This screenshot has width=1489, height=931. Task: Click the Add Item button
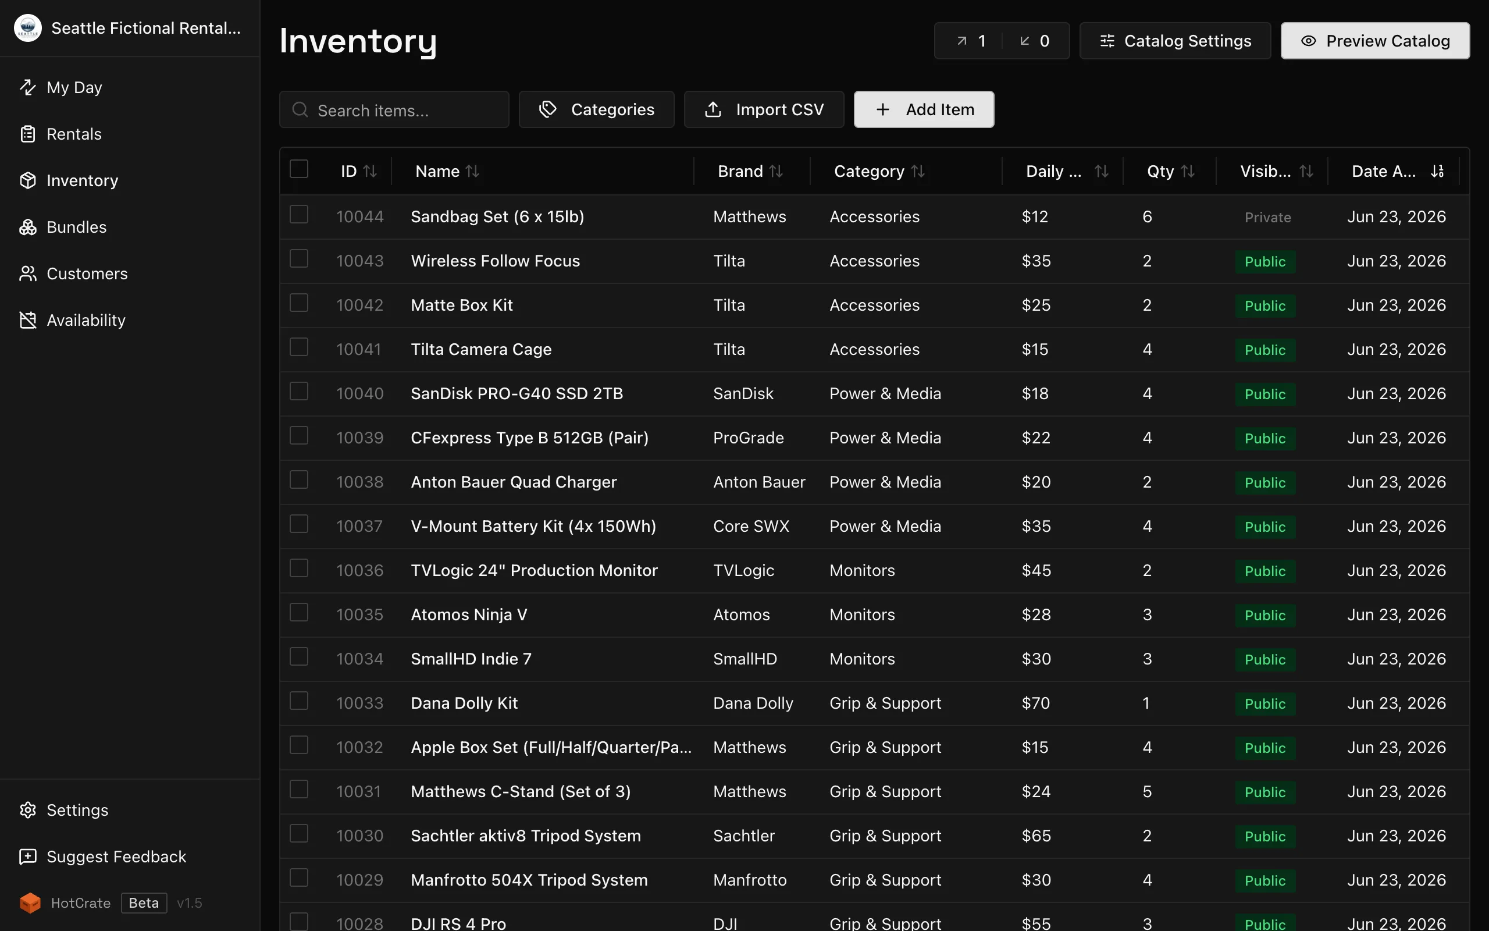tap(924, 109)
